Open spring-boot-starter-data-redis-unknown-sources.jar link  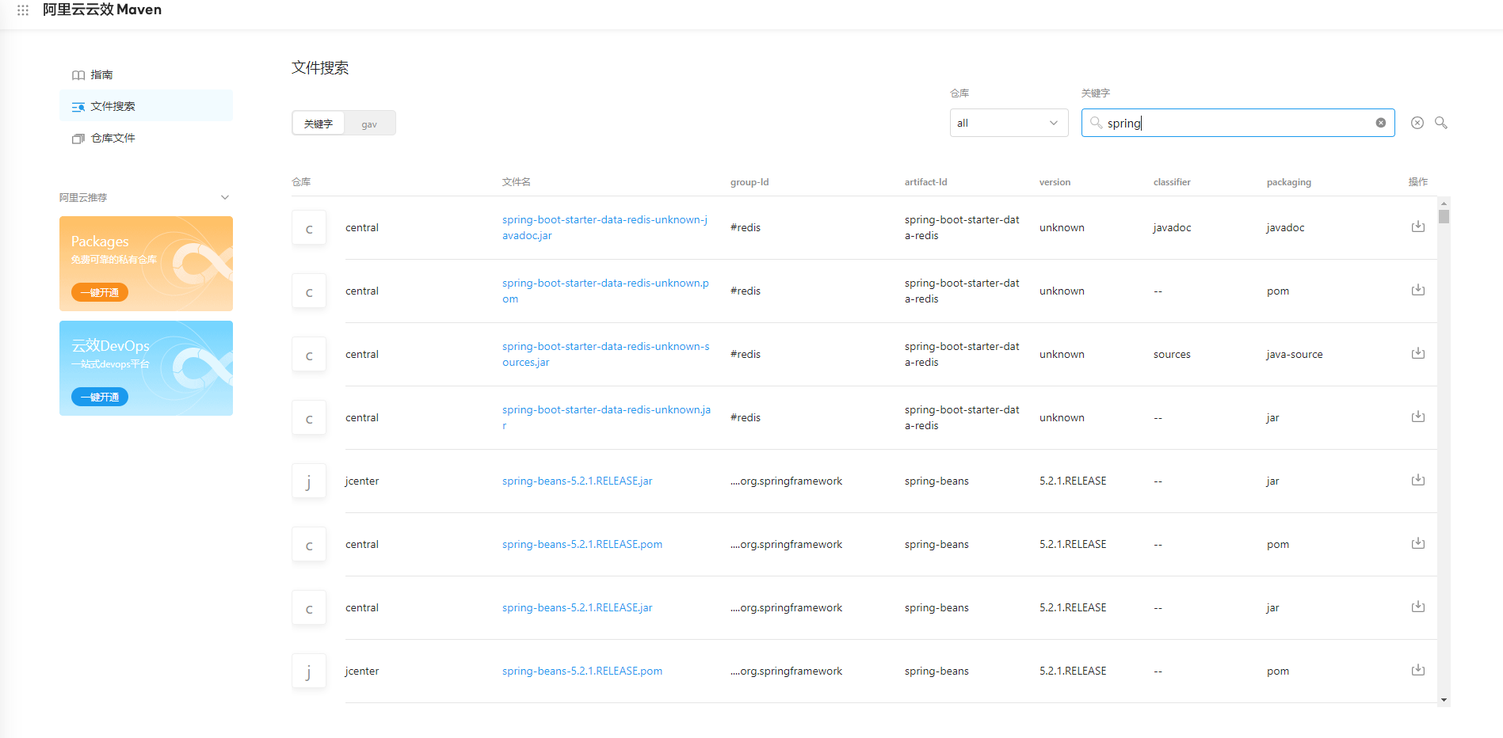point(605,354)
